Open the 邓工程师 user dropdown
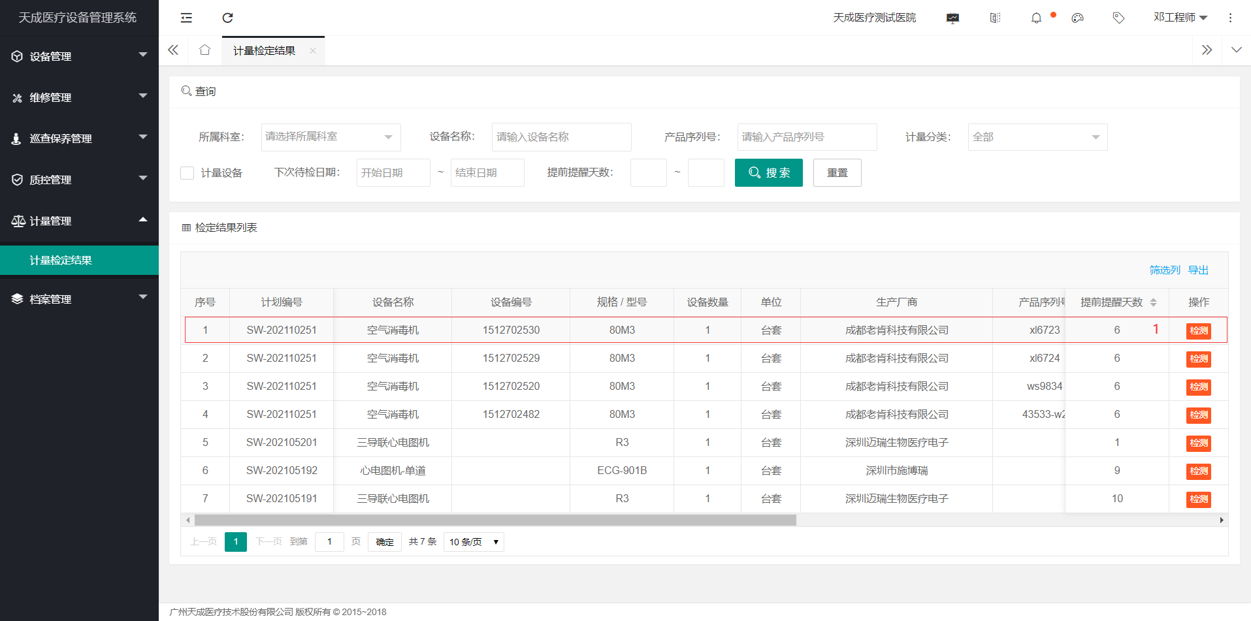Viewport: 1251px width, 621px height. [x=1180, y=18]
